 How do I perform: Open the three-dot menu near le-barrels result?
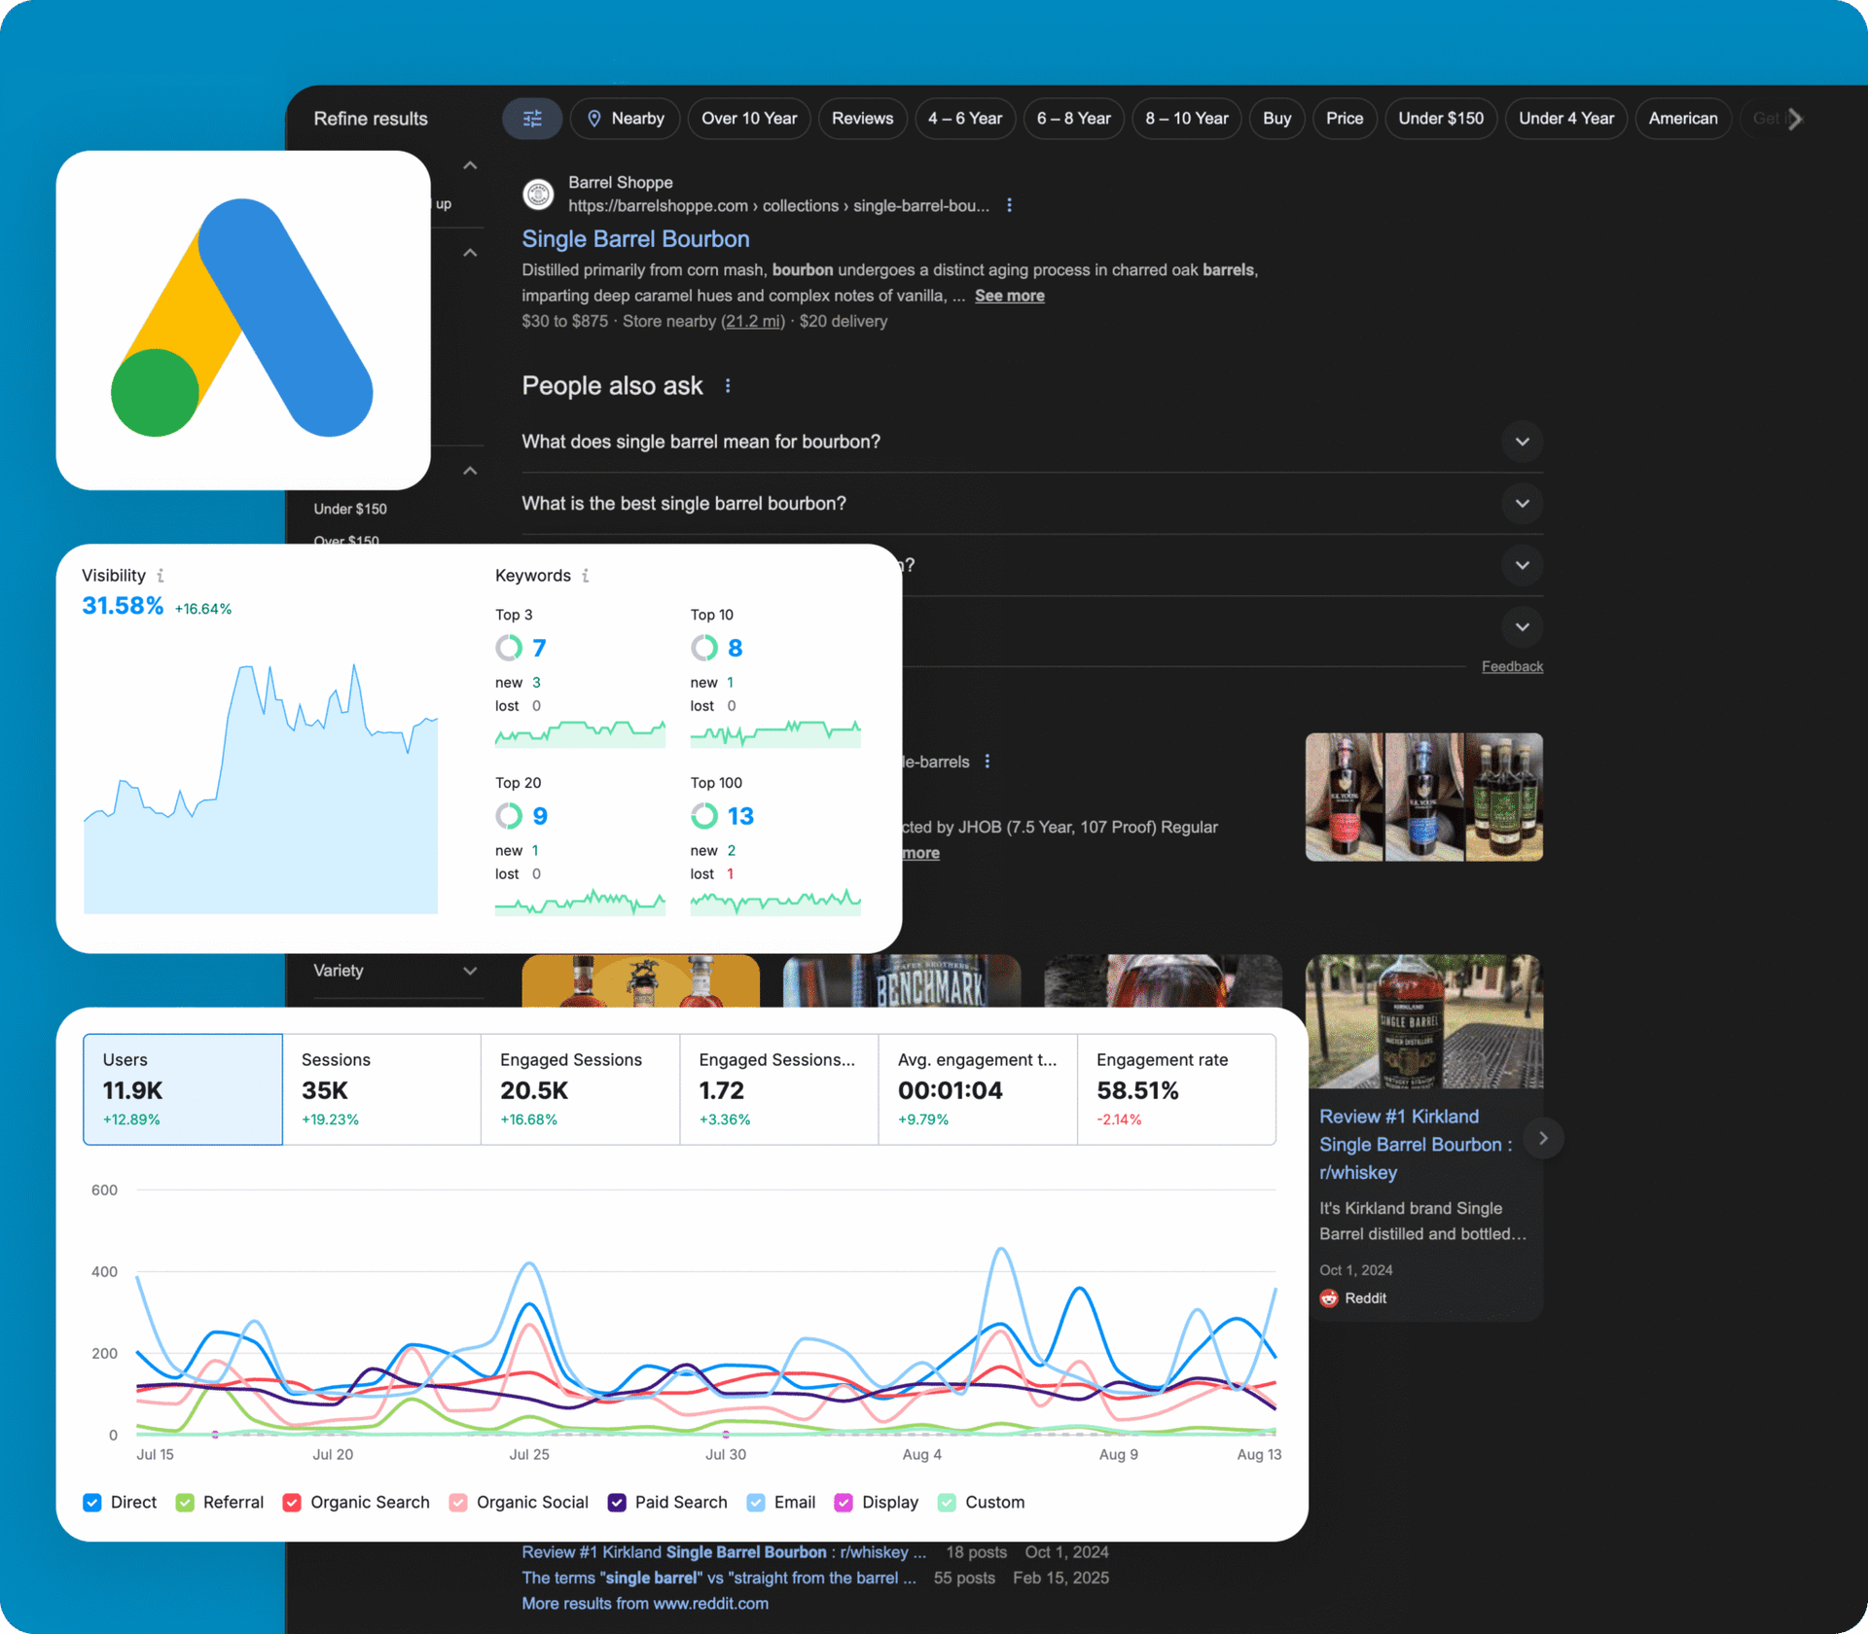(988, 762)
